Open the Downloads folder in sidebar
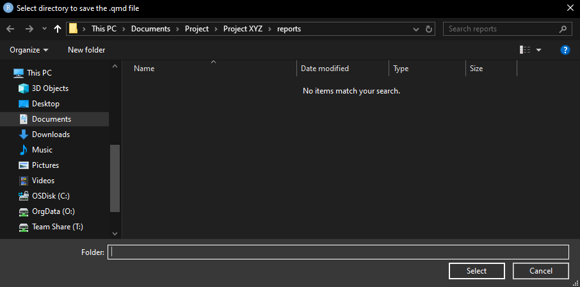The image size is (580, 287). click(x=51, y=135)
